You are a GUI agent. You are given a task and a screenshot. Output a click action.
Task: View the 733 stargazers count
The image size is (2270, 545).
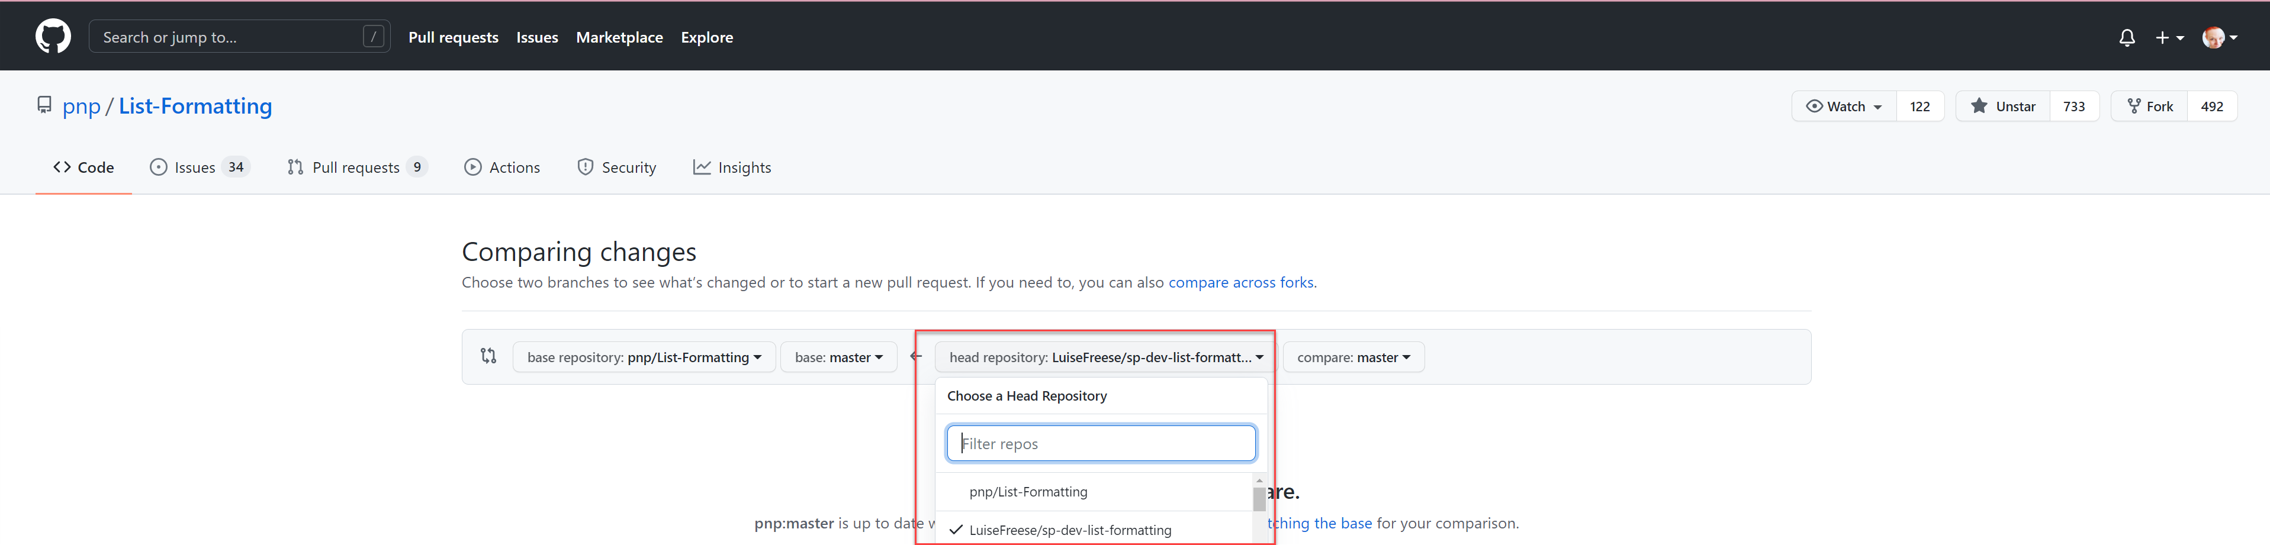pos(2073,107)
